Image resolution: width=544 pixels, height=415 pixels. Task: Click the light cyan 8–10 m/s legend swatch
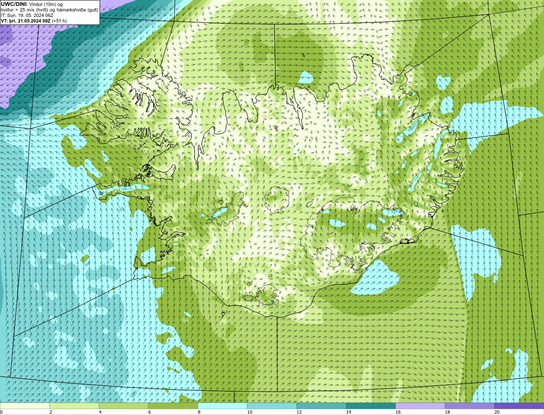tap(222, 406)
